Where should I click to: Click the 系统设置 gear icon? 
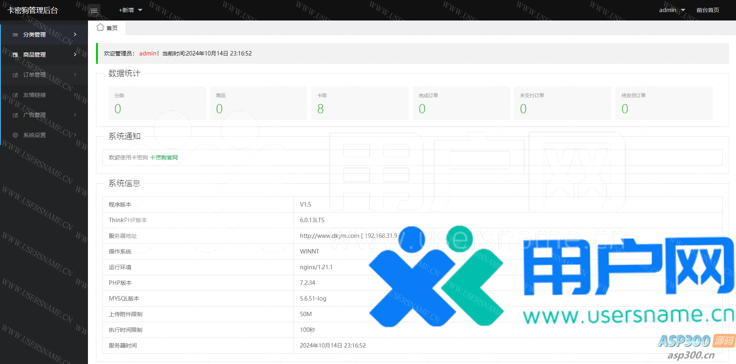[x=15, y=135]
